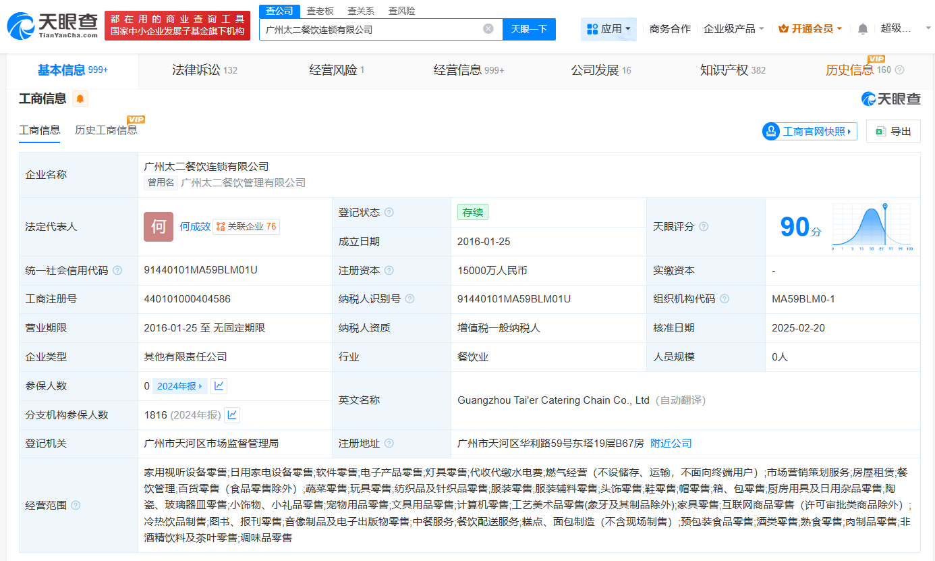Screen dimensions: 935x561
Task: Expand the 开通会员 dropdown
Action: click(x=809, y=28)
